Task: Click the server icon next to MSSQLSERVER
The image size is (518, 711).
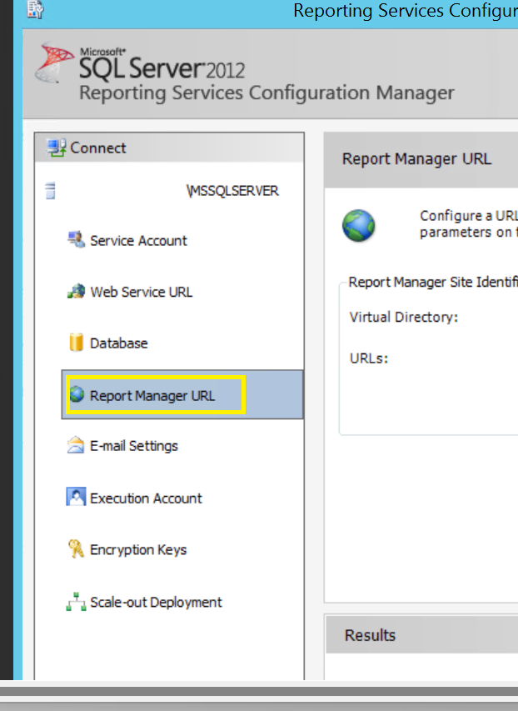Action: pyautogui.click(x=48, y=190)
